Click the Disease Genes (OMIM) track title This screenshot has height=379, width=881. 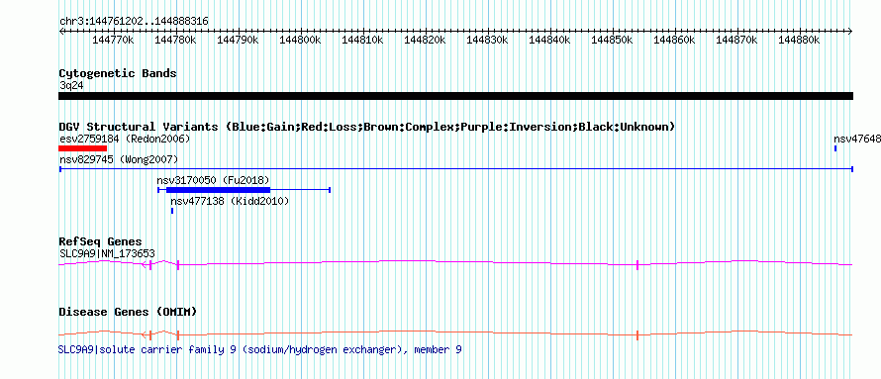[128, 312]
